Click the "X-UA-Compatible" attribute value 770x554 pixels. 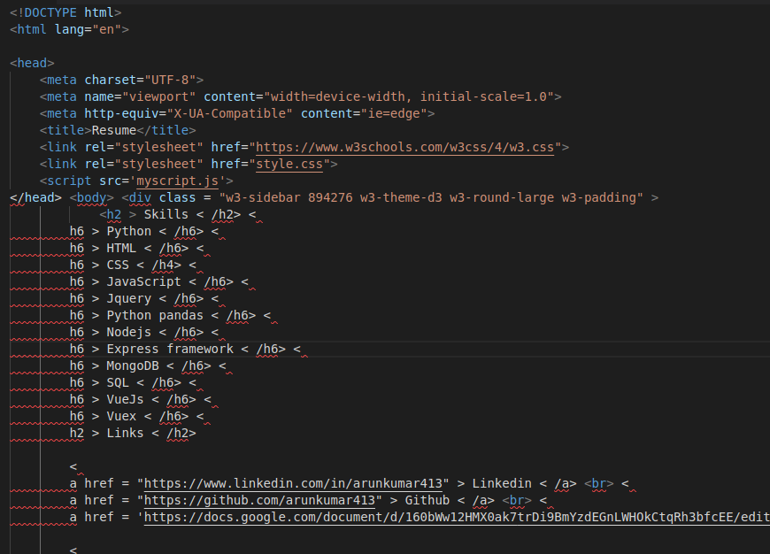pos(229,113)
